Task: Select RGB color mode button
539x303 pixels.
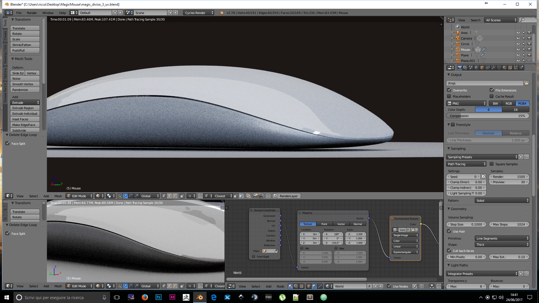Action: pyautogui.click(x=508, y=103)
